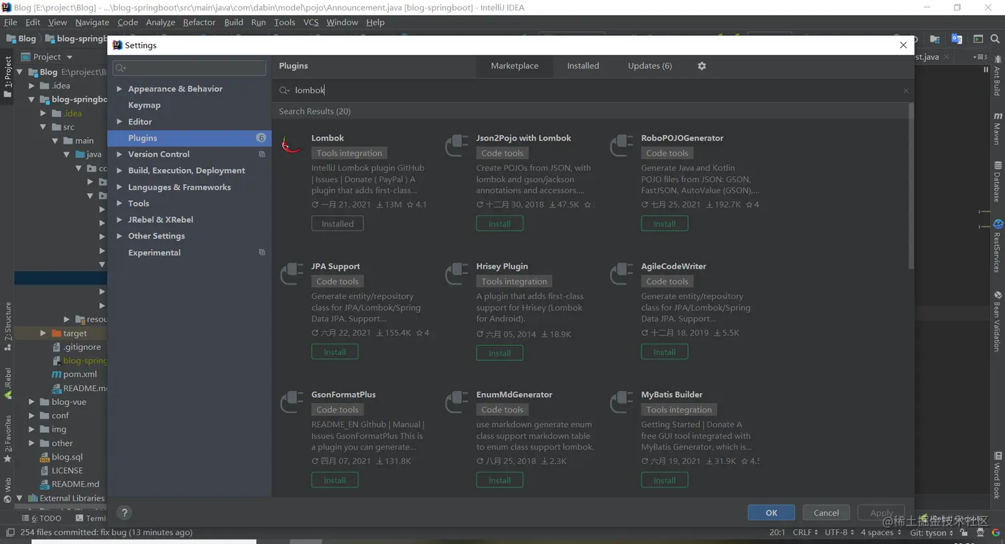
Task: Open the run anything terminal toolbar icon
Action: 978,39
